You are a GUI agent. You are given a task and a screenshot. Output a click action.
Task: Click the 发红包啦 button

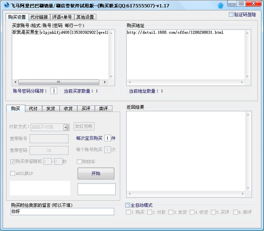84,126
